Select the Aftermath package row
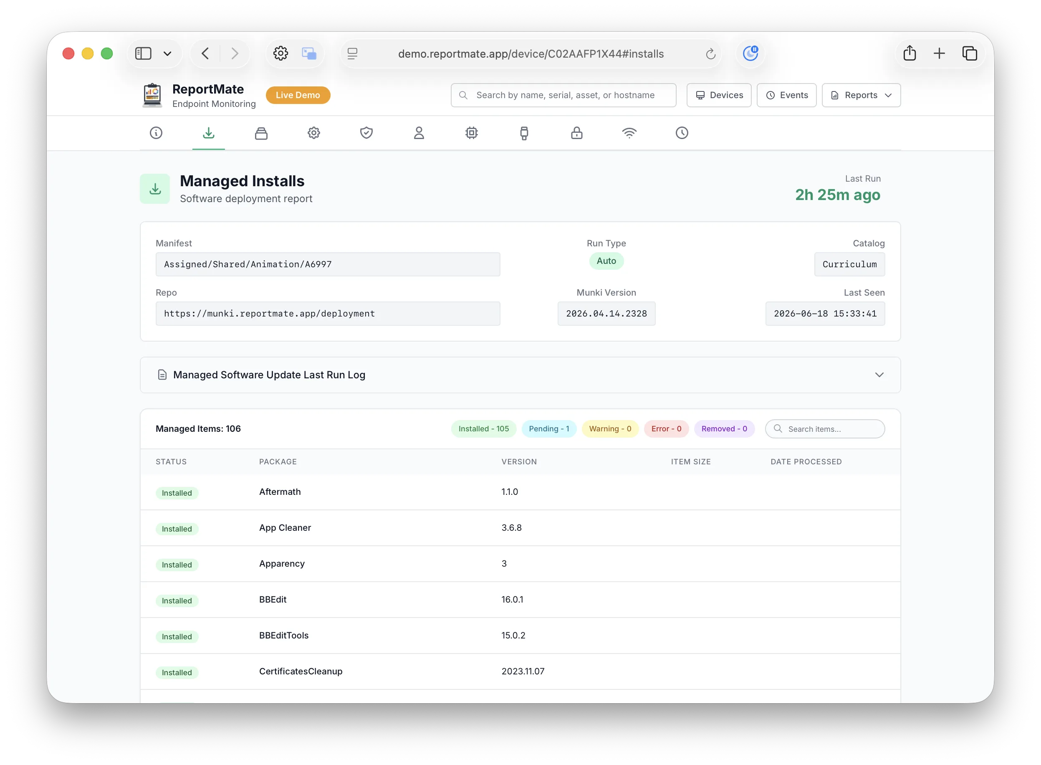The height and width of the screenshot is (765, 1041). 520,492
